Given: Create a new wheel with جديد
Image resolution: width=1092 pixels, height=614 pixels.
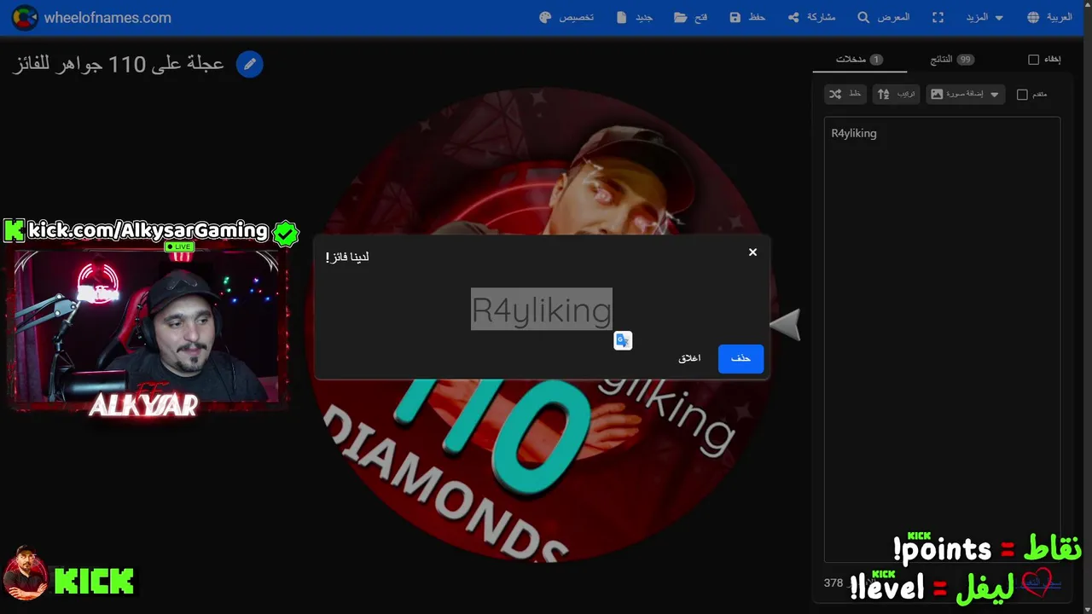Looking at the screenshot, I should (634, 17).
